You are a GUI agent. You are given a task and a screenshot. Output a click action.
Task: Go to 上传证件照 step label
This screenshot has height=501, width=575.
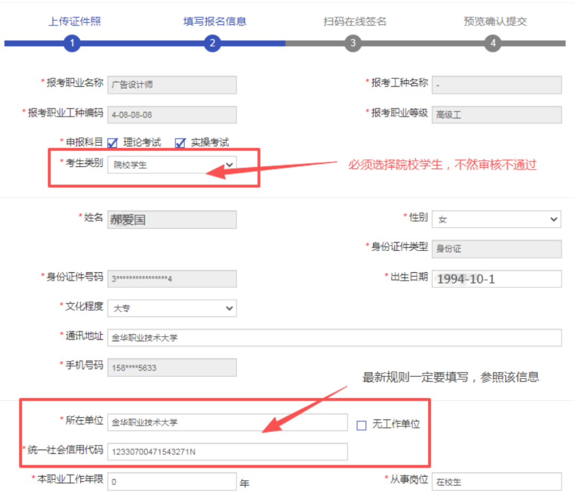click(x=75, y=22)
